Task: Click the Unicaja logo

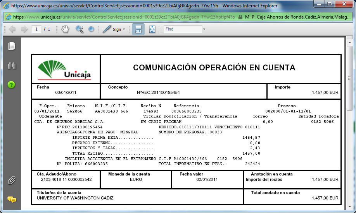Action: (x=64, y=69)
